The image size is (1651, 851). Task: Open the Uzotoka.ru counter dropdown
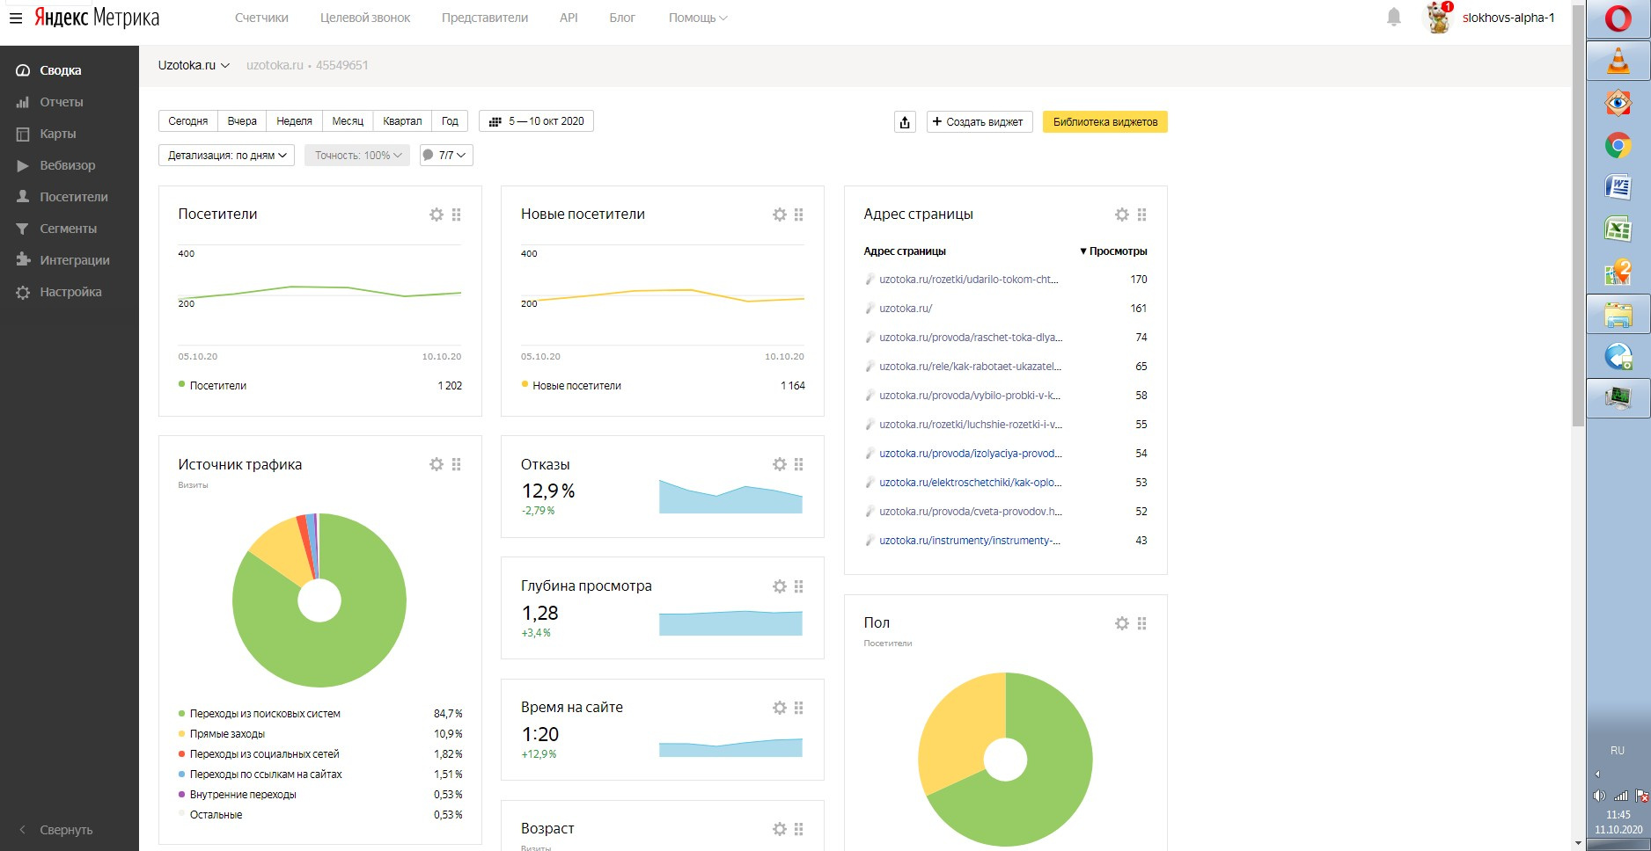click(194, 65)
